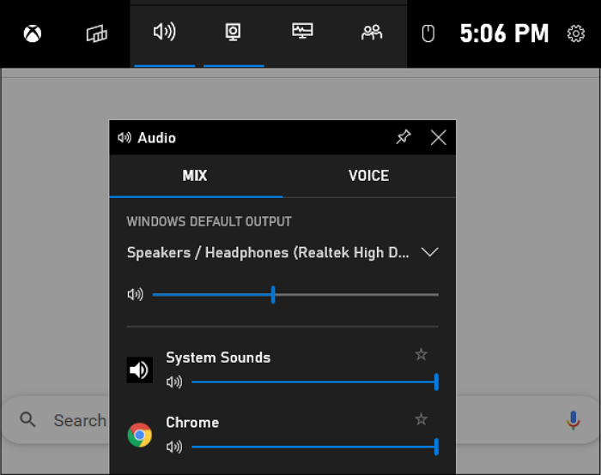Viewport: 601px width, 475px height.
Task: Click the Xbox logo icon
Action: point(33,33)
